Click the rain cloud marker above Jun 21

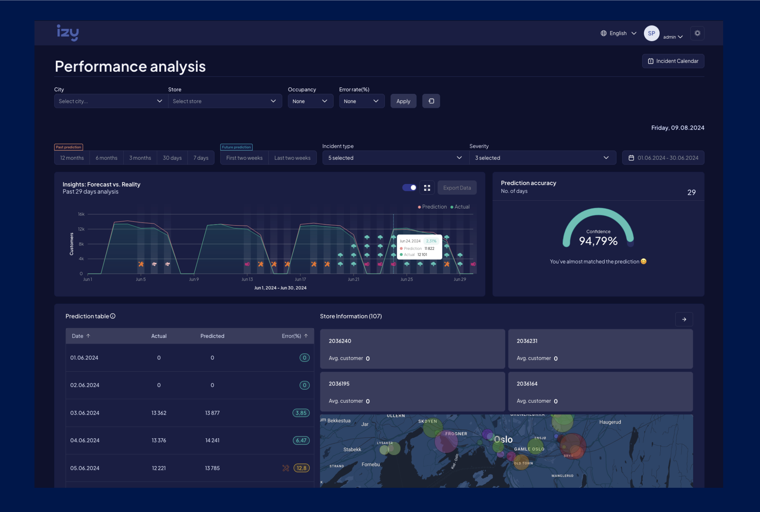tap(354, 246)
